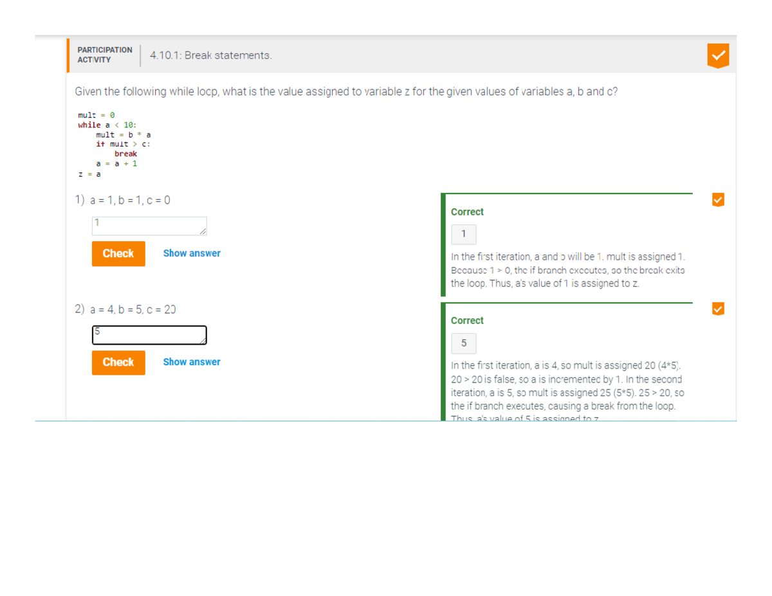The height and width of the screenshot is (596, 772).
Task: Click the Correct heading in question 1 feedback
Action: click(x=466, y=212)
